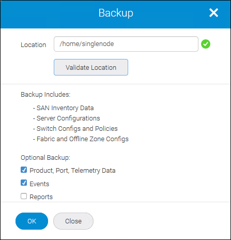Screen dimensions: 231x240
Task: Uncheck the Product, Port, Telemetry Data checkbox
Action: 24,170
